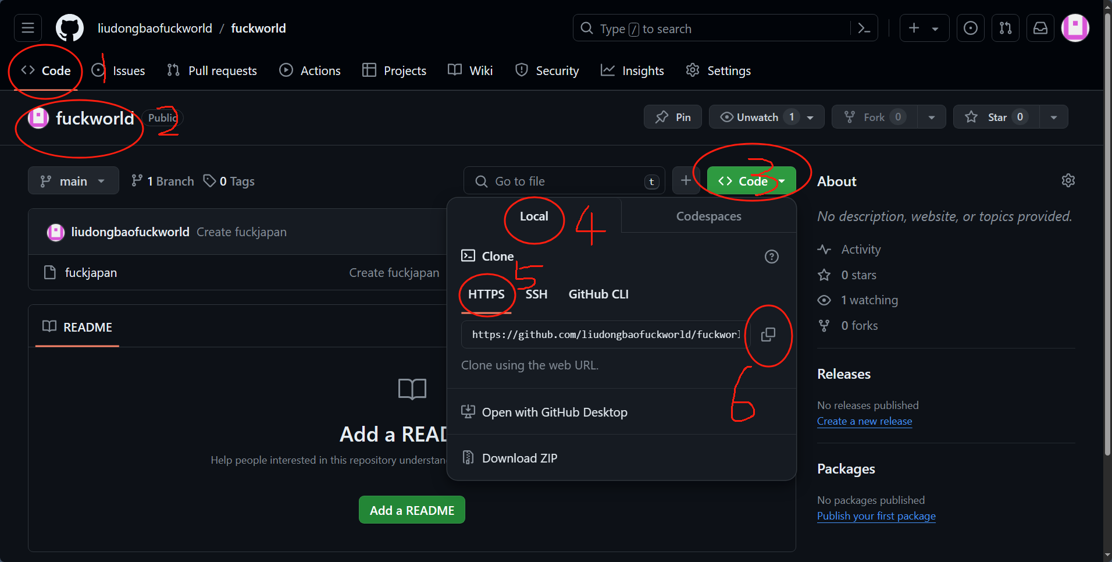Click the 0 forks link
This screenshot has height=562, width=1112.
(x=848, y=325)
